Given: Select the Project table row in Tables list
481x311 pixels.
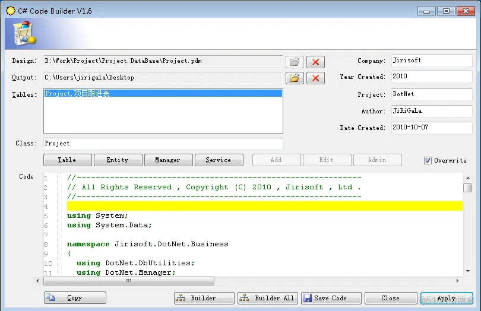Looking at the screenshot, I should [x=163, y=93].
